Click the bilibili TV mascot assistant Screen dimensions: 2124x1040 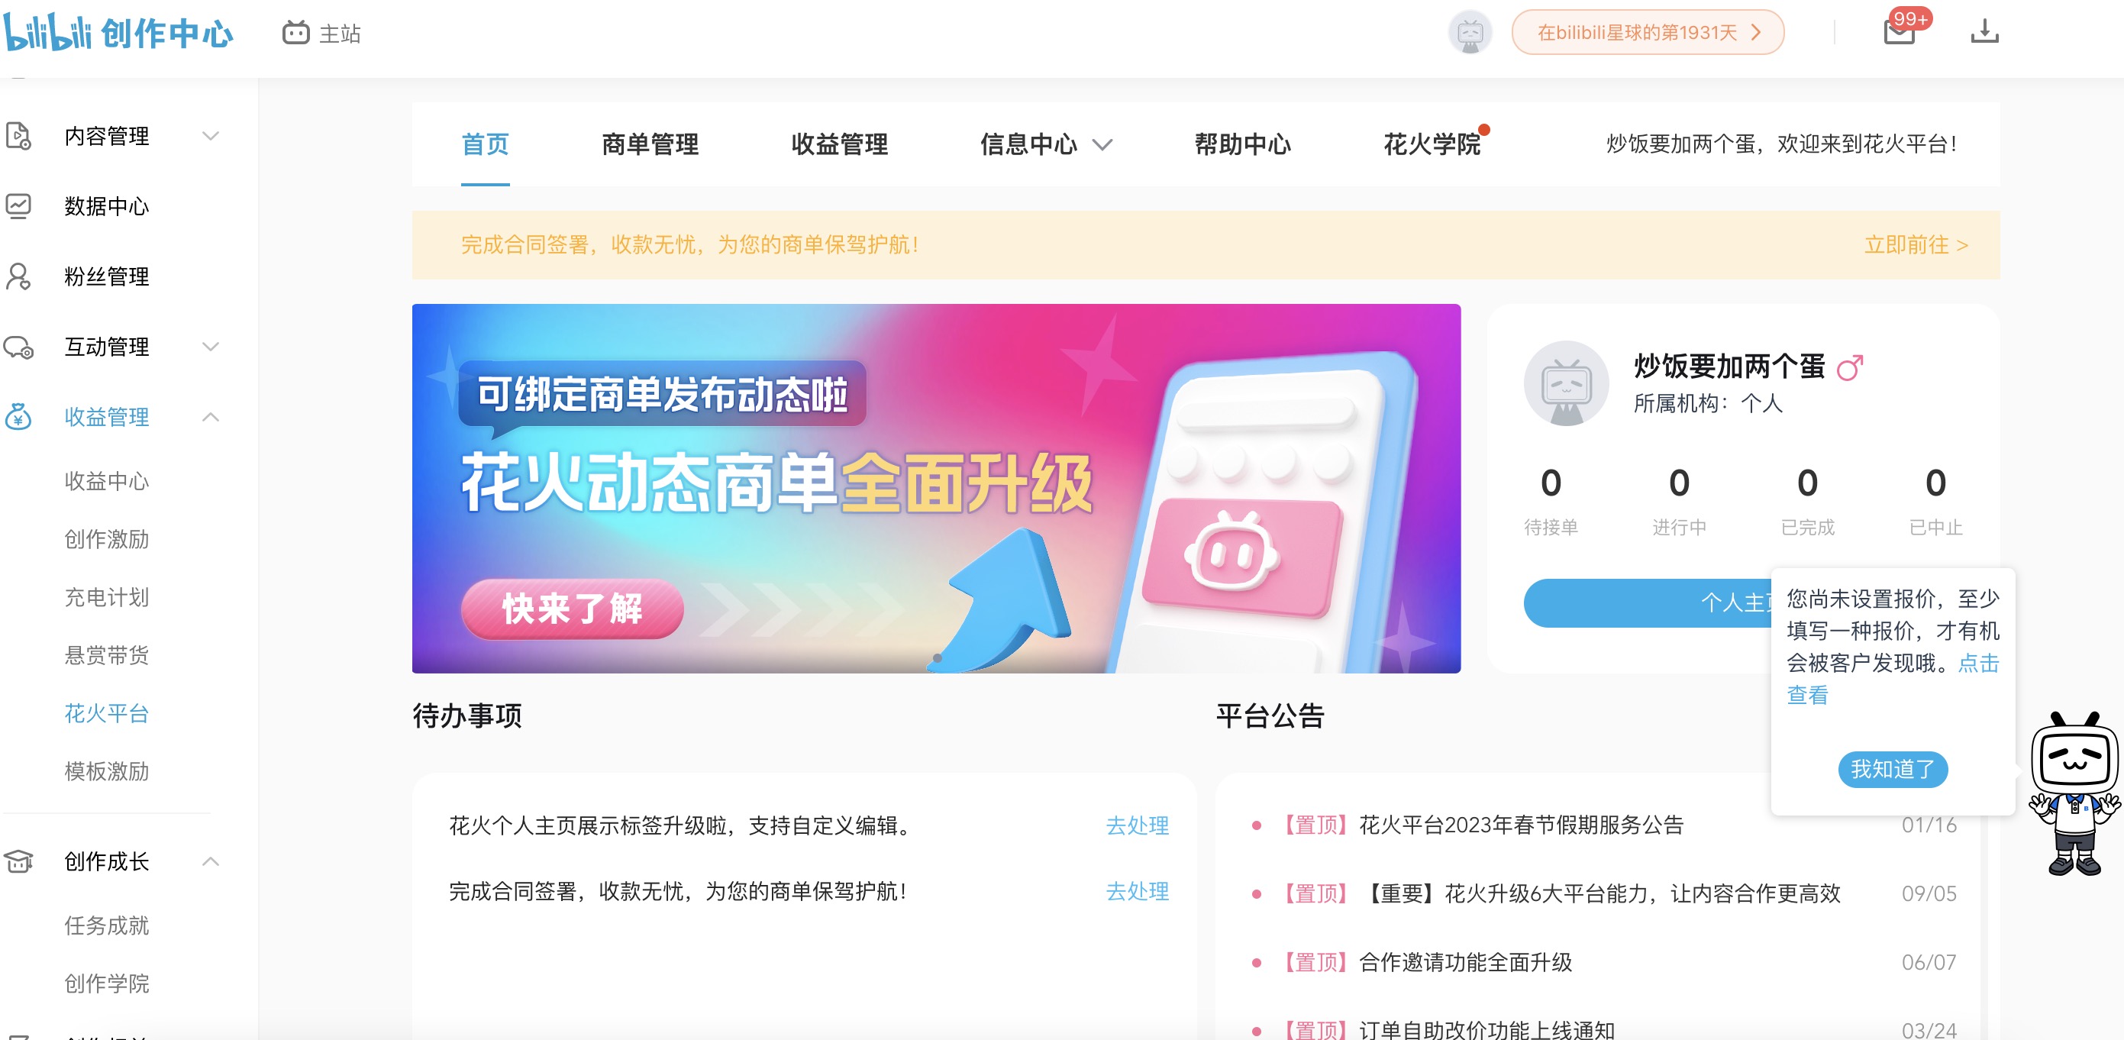tap(2074, 793)
